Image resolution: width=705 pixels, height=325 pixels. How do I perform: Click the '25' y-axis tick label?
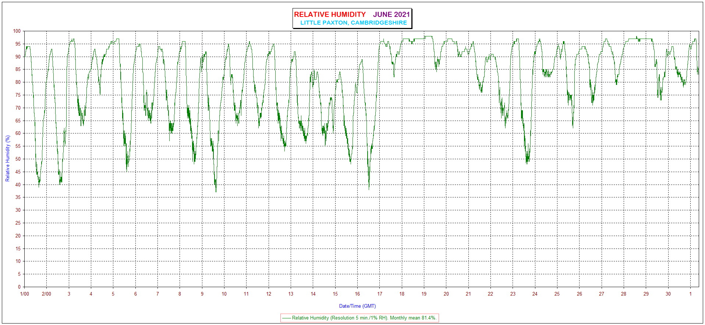coord(18,223)
